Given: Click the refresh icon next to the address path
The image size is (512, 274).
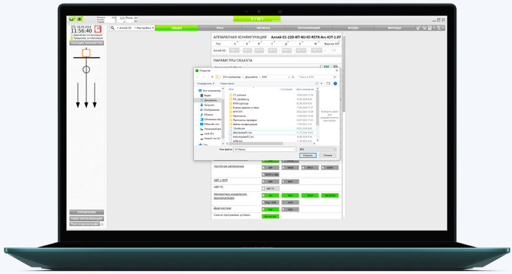Looking at the screenshot, I should pos(292,77).
